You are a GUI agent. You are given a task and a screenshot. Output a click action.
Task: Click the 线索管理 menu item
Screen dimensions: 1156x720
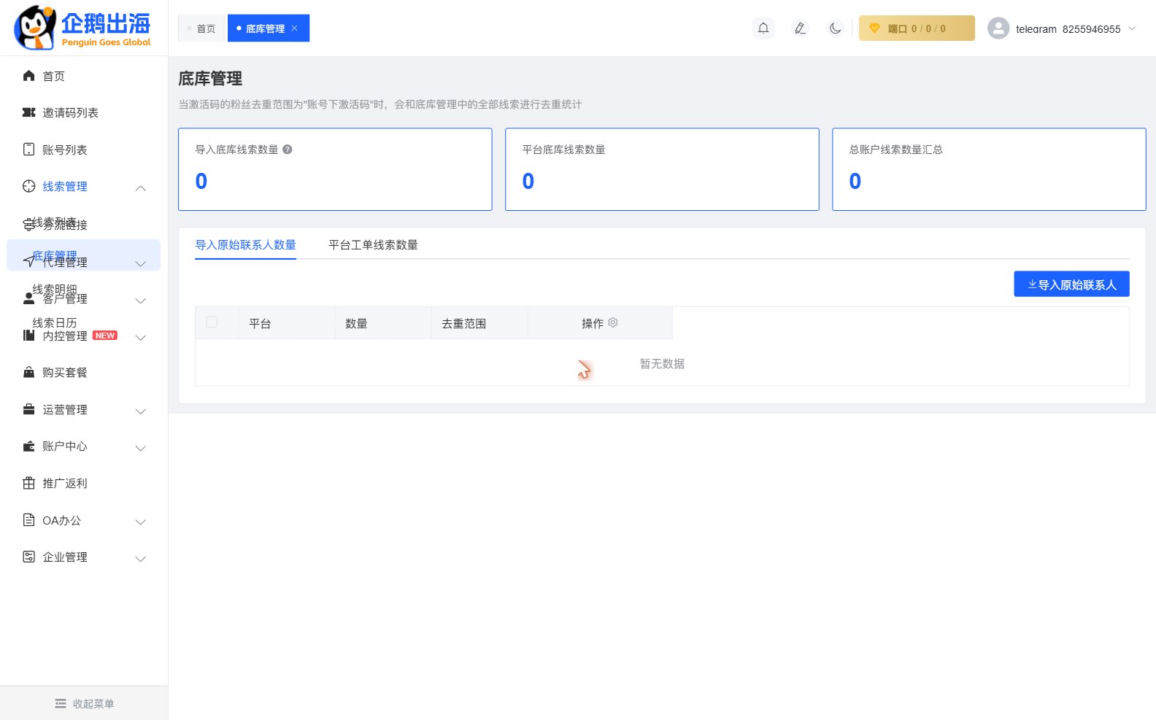click(64, 186)
